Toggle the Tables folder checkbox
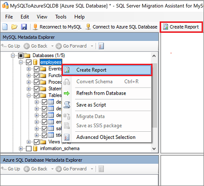204x186 pixels. 37,95
